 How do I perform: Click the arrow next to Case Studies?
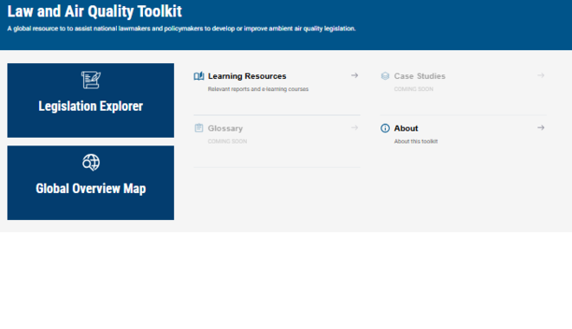541,75
